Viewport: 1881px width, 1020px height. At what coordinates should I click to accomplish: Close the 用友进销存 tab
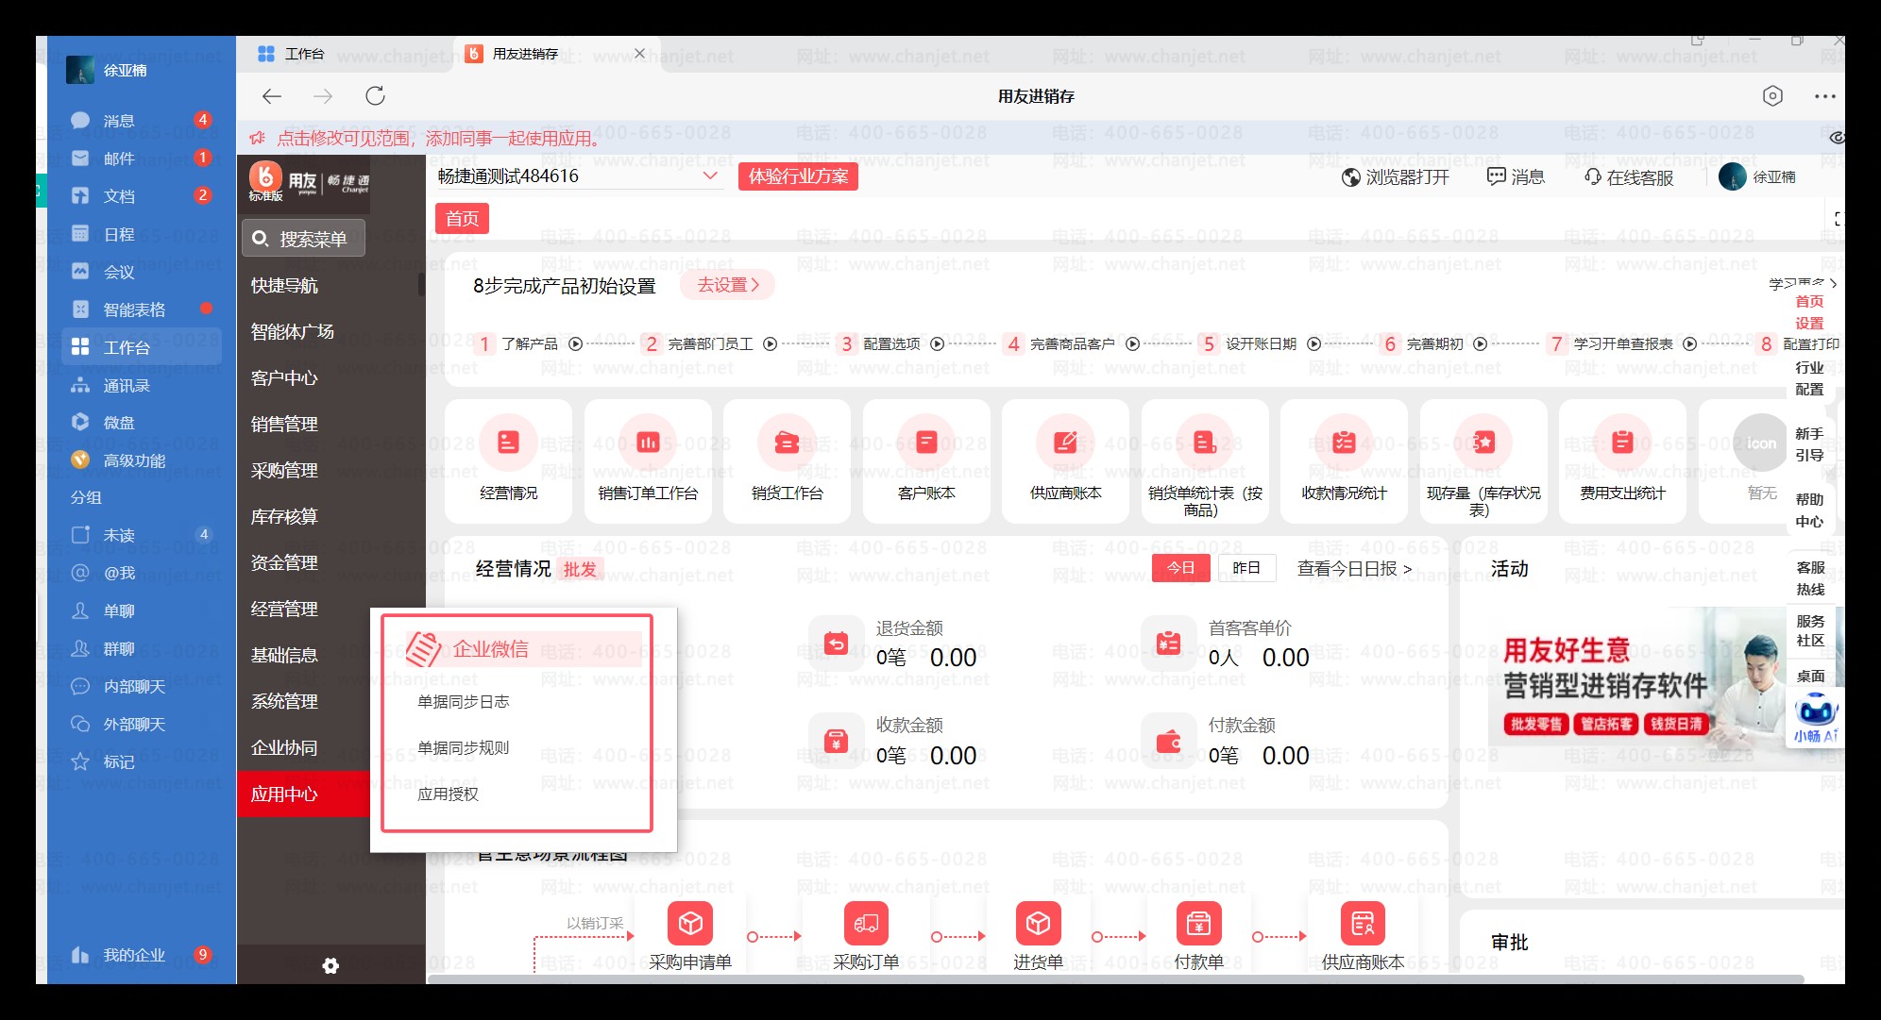pyautogui.click(x=639, y=54)
